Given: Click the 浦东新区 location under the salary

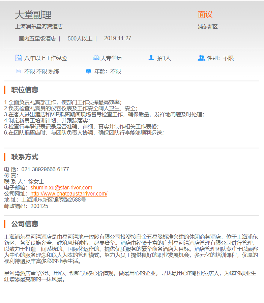Looking at the screenshot, I should 208,27.
